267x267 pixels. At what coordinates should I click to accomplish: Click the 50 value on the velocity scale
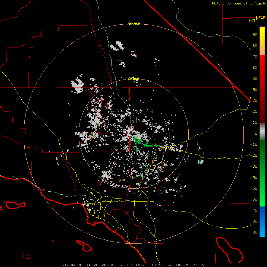point(255,79)
